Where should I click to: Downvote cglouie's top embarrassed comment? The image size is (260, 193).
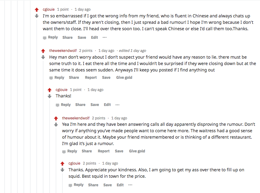(37, 16)
